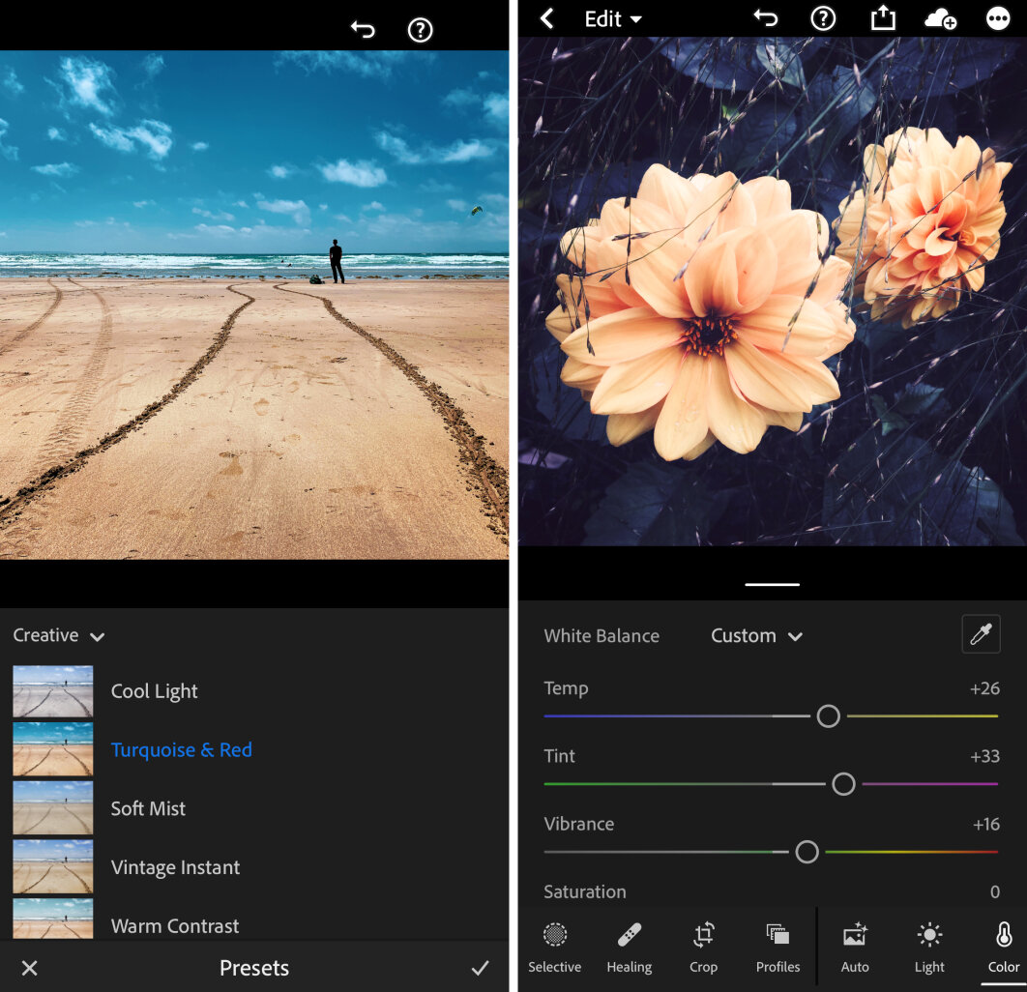Open cloud sync status
The height and width of the screenshot is (992, 1027).
point(940,18)
